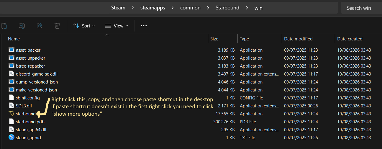Sort by the Type column header
This screenshot has width=382, height=149.
(x=244, y=39)
